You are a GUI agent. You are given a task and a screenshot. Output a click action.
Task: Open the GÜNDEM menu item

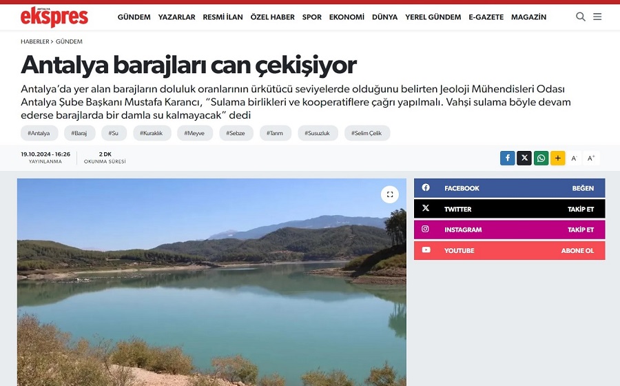pyautogui.click(x=134, y=17)
